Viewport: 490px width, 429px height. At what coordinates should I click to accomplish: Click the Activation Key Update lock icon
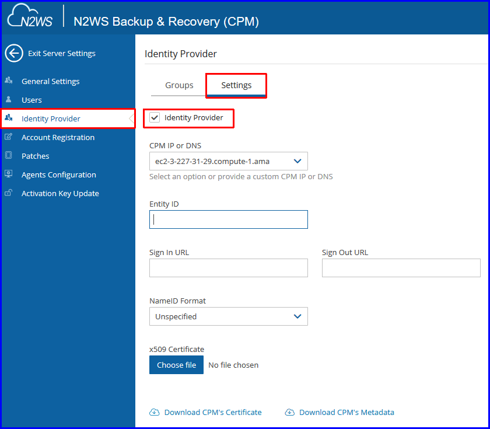[8, 193]
